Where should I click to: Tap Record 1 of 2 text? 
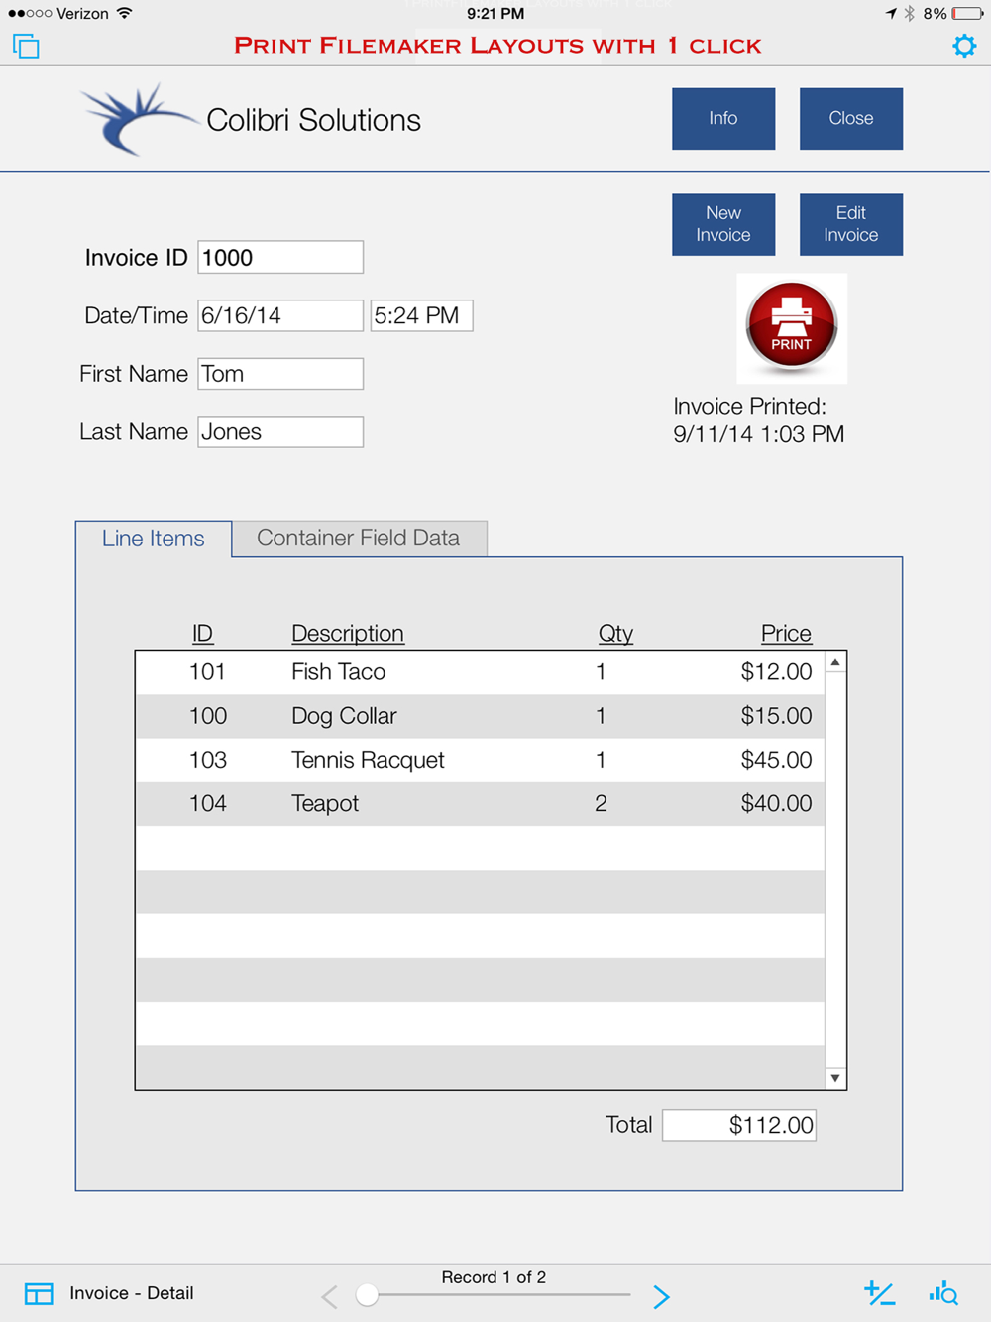pyautogui.click(x=494, y=1277)
